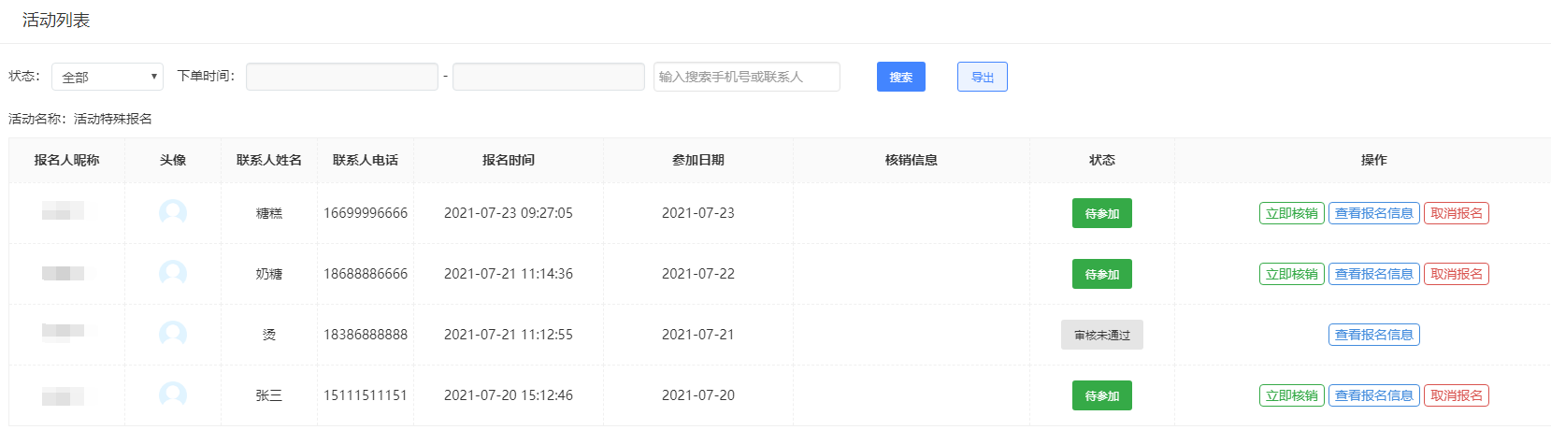Screen dimensions: 1551x430
Task: Click the blue 搜索 button
Action: tap(901, 77)
